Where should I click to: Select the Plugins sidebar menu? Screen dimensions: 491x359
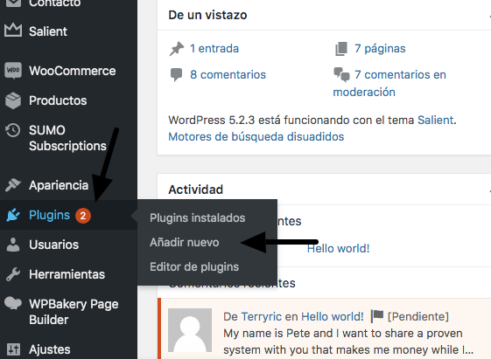(49, 215)
